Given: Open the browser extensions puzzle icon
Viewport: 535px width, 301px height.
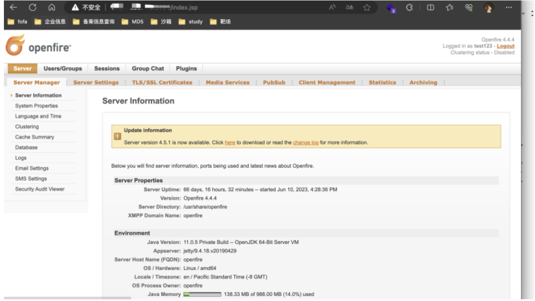Looking at the screenshot, I should (x=409, y=7).
